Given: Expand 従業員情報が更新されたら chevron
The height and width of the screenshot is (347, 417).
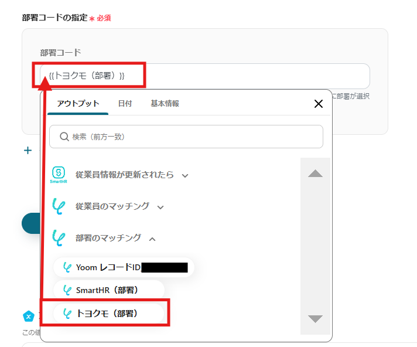Looking at the screenshot, I should [x=185, y=176].
